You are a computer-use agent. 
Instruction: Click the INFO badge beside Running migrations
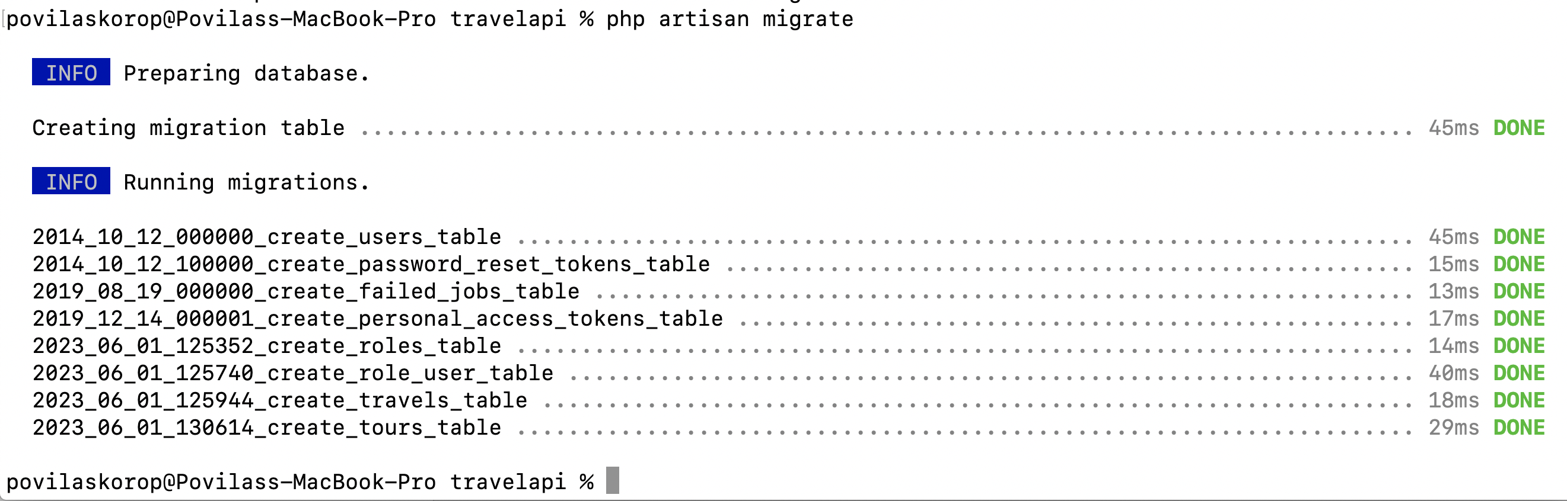click(x=71, y=182)
